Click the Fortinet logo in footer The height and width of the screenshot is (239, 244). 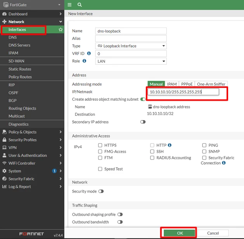point(31,234)
